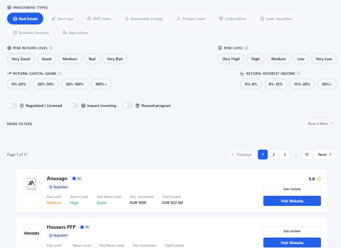Select the Agriculture investment type

click(x=75, y=33)
